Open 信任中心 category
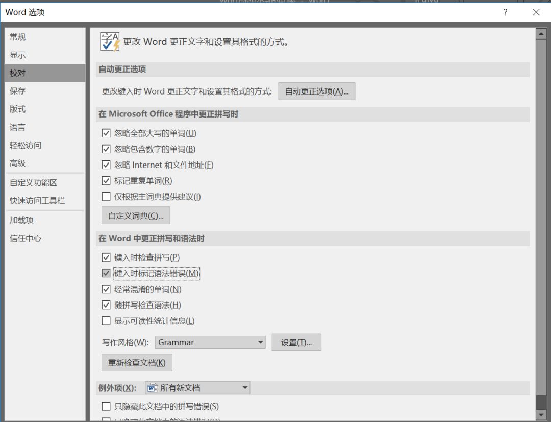 pos(45,238)
